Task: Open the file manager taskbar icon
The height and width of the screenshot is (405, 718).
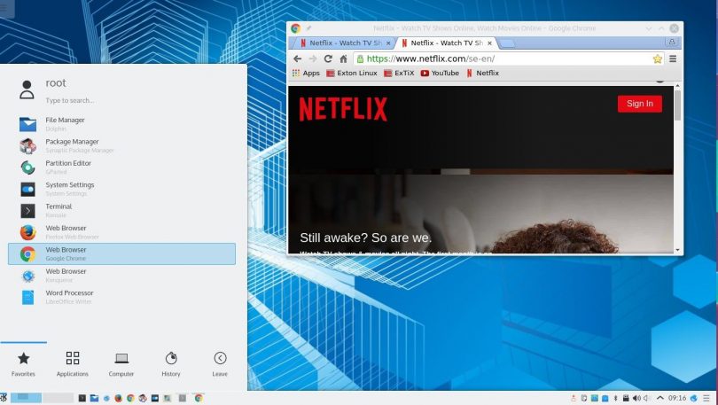Action: 94,398
